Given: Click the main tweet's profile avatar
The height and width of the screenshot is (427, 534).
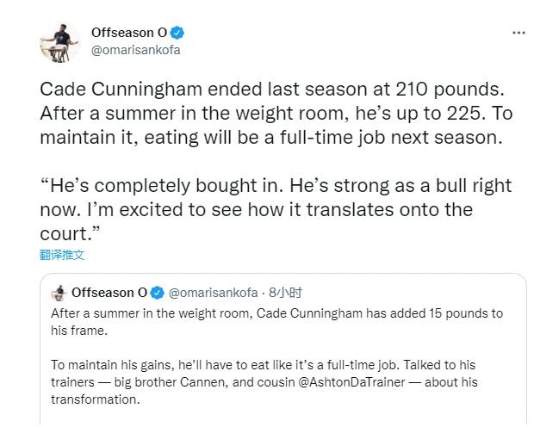Looking at the screenshot, I should click(59, 40).
